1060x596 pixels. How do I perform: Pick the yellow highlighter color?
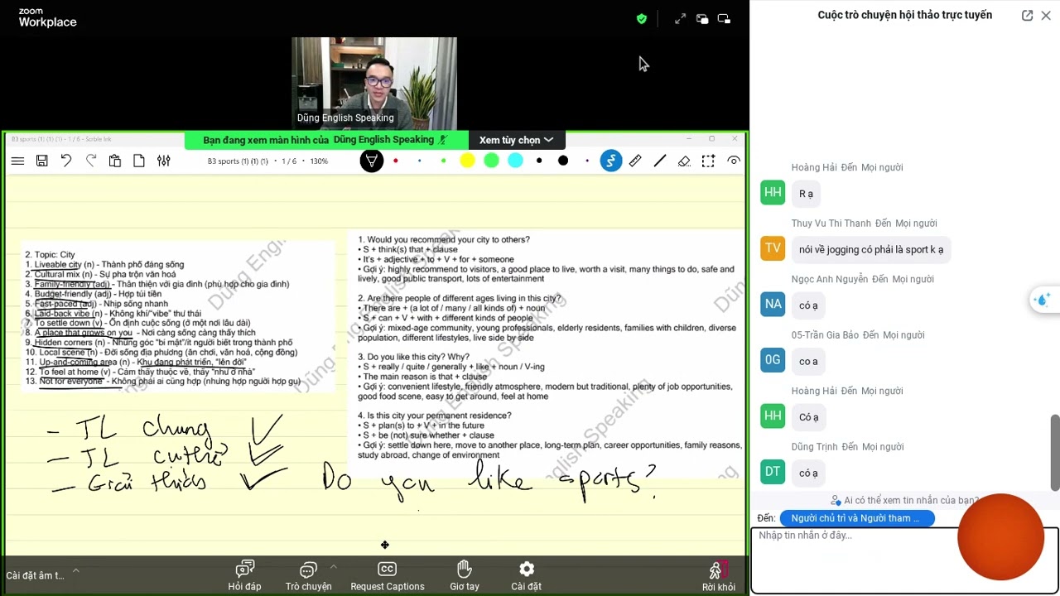[x=467, y=161]
